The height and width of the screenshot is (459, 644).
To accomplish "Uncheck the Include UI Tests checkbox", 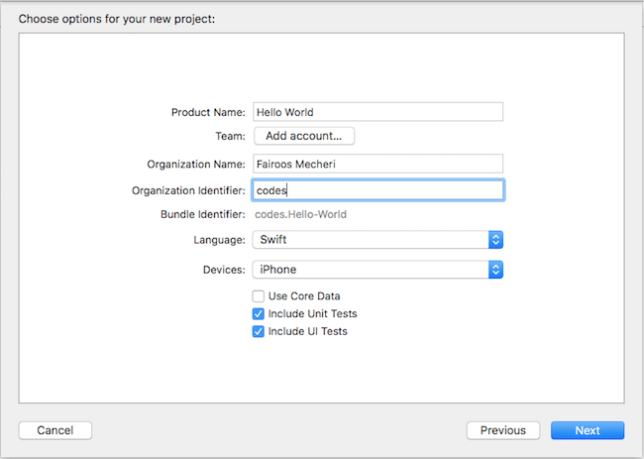I will click(x=259, y=332).
